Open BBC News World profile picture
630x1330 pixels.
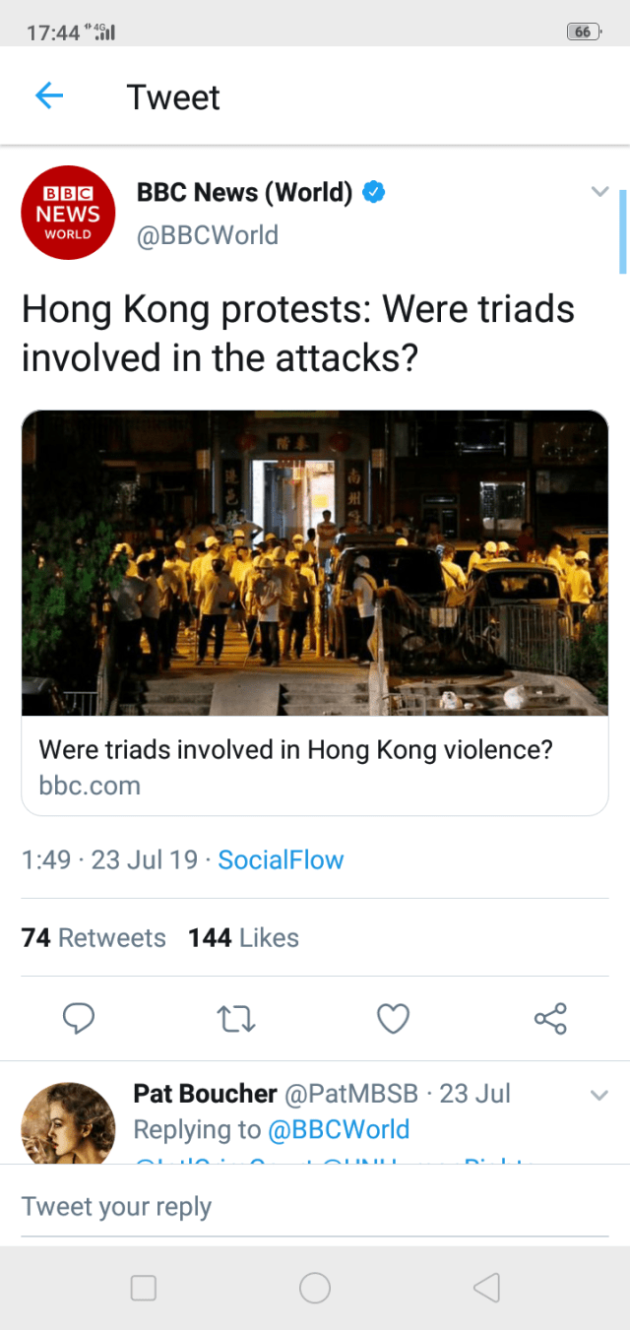click(x=69, y=213)
